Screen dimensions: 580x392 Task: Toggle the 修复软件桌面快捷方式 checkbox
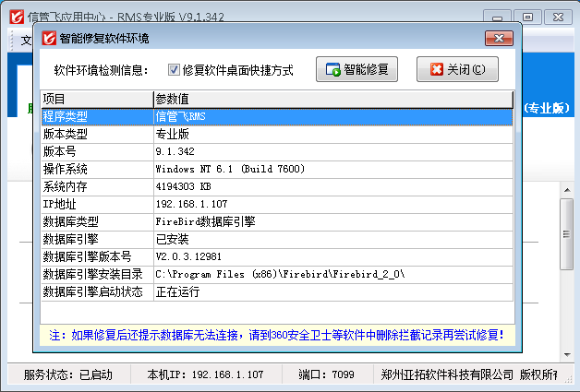[x=174, y=70]
